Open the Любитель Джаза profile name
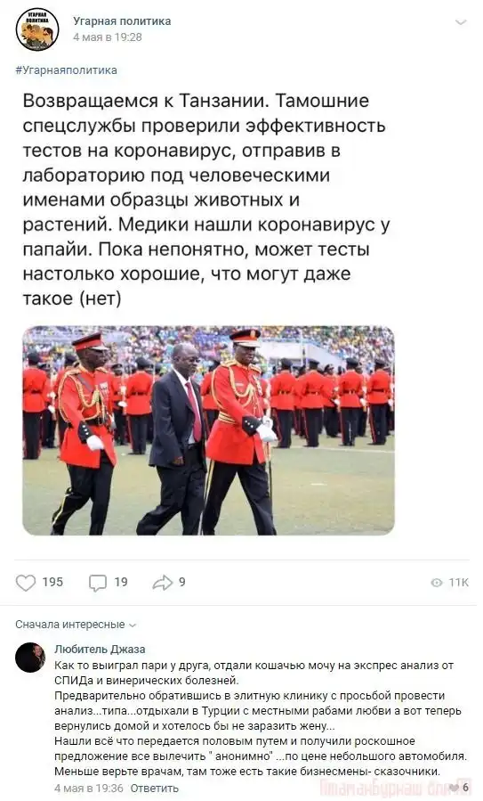483x801 pixels. (100, 650)
